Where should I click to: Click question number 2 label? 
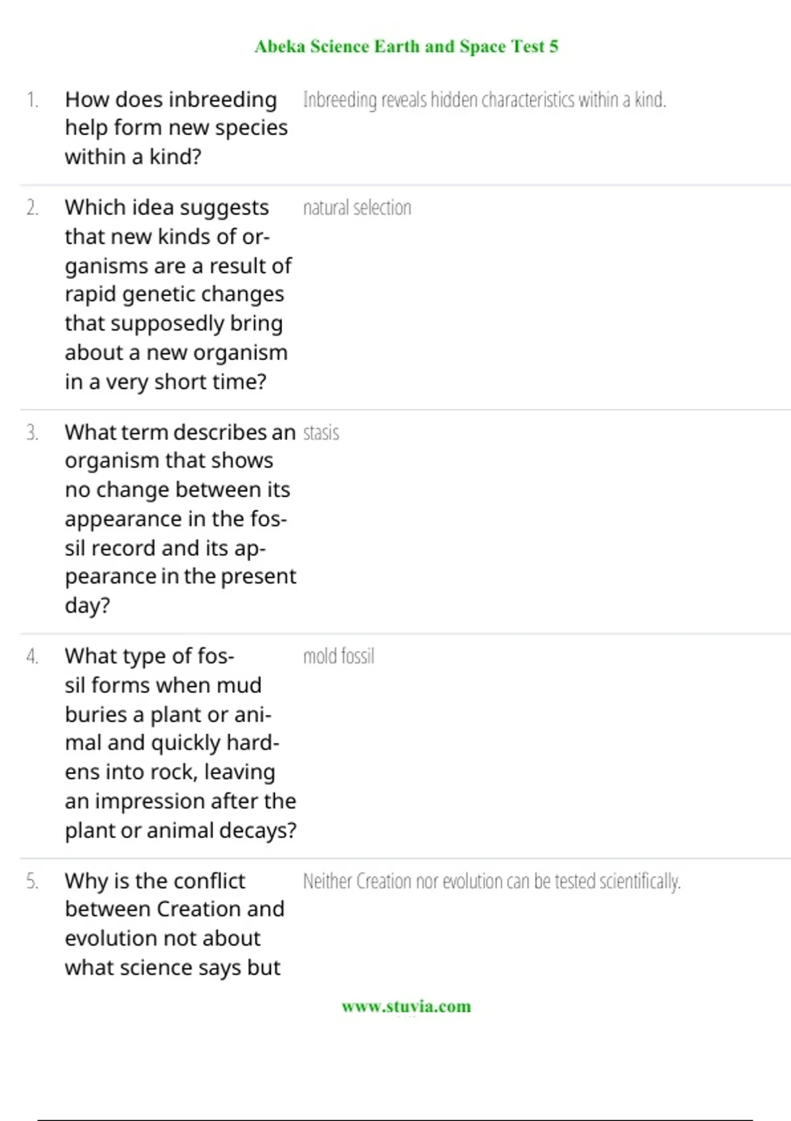[32, 208]
